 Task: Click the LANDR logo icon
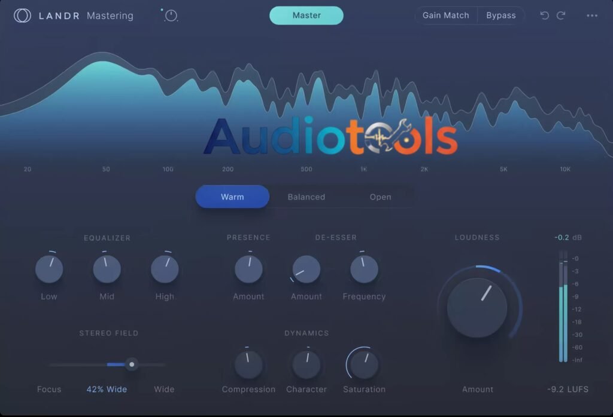point(22,16)
